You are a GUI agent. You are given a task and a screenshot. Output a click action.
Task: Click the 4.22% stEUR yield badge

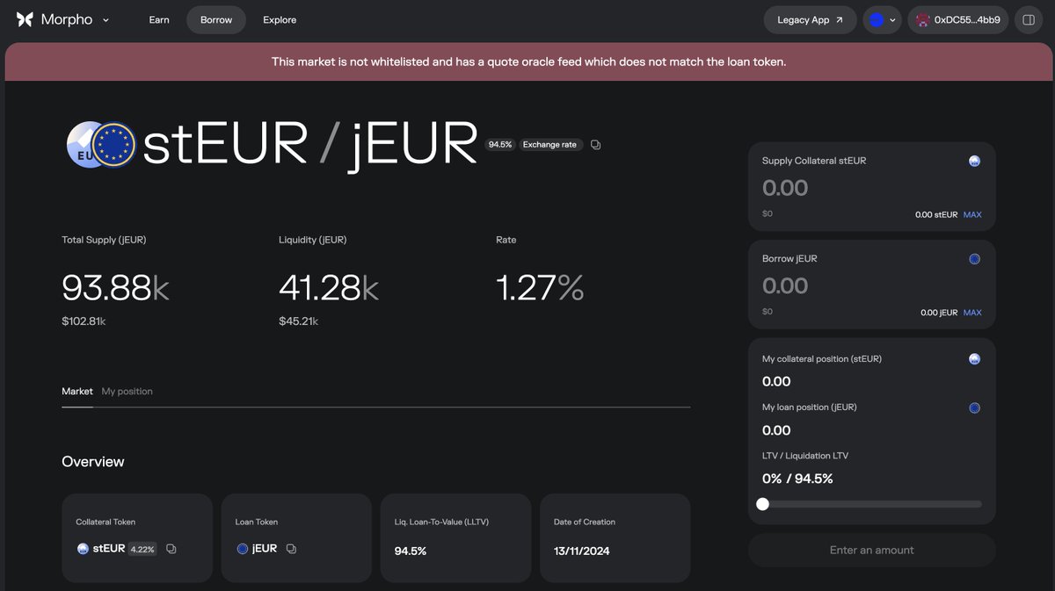coord(142,549)
